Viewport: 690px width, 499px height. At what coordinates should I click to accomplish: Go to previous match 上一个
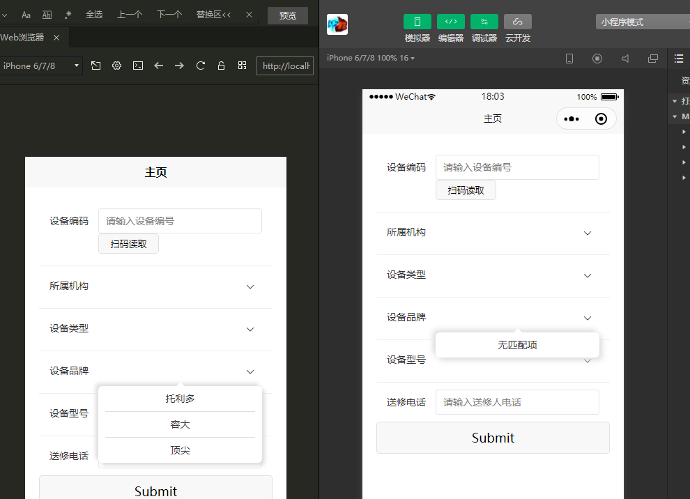coord(130,15)
